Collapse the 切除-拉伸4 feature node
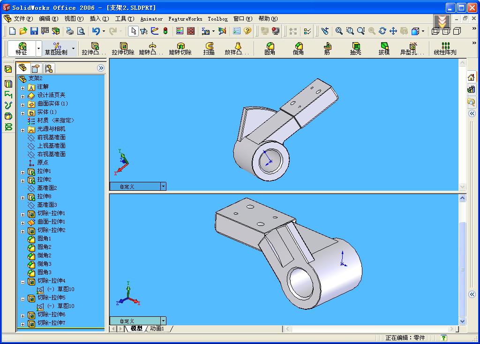The image size is (480, 344). tap(22, 282)
